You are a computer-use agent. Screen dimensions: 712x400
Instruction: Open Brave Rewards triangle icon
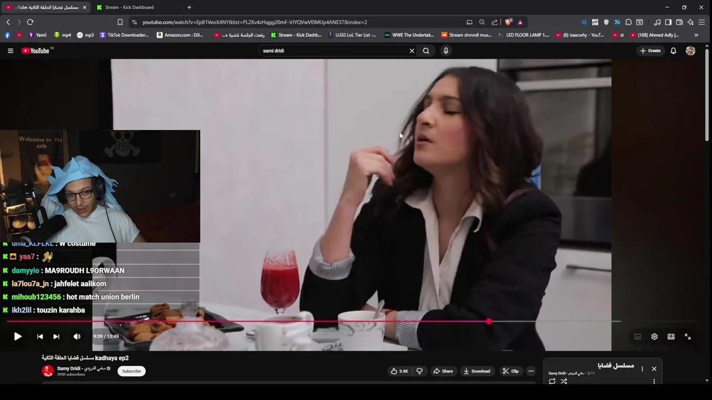click(x=520, y=22)
